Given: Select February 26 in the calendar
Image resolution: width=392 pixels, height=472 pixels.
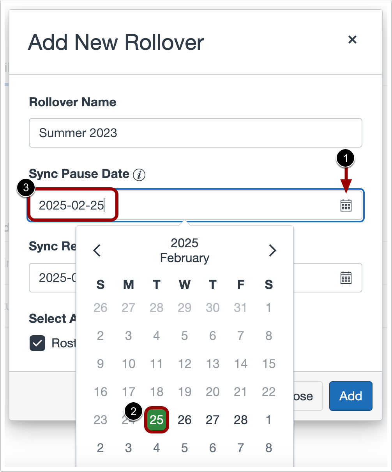Looking at the screenshot, I should coord(184,420).
